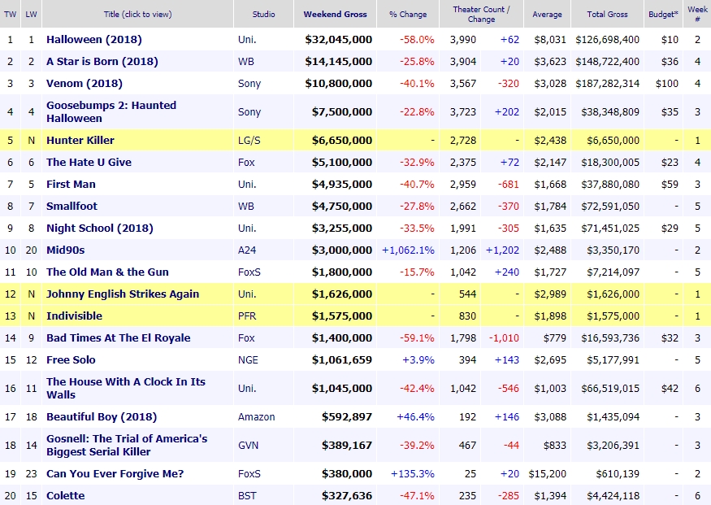Select the +135.3% change value
Image resolution: width=711 pixels, height=505 pixels.
(413, 474)
